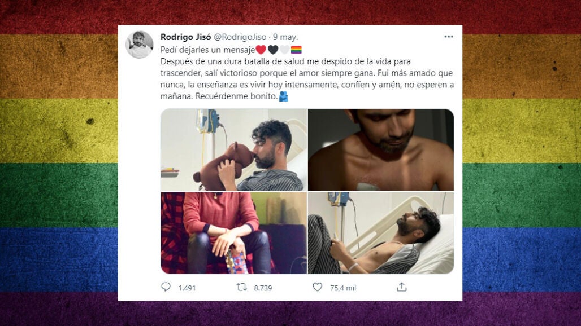Click the share upload icon
Image resolution: width=581 pixels, height=326 pixels.
click(402, 287)
